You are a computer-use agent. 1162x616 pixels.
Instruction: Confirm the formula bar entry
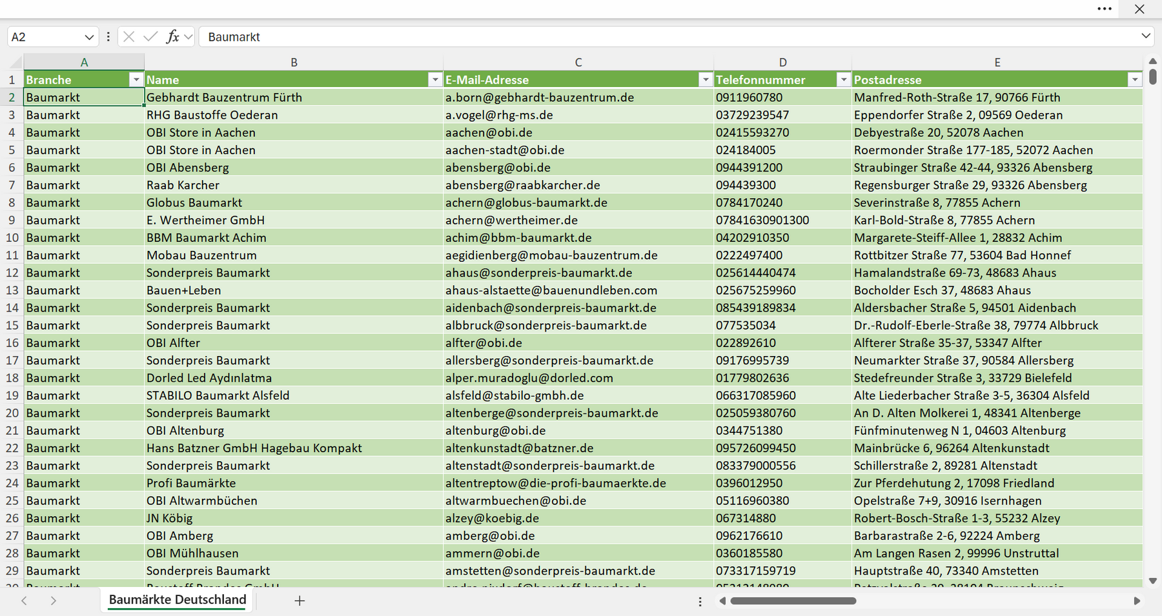pyautogui.click(x=150, y=37)
